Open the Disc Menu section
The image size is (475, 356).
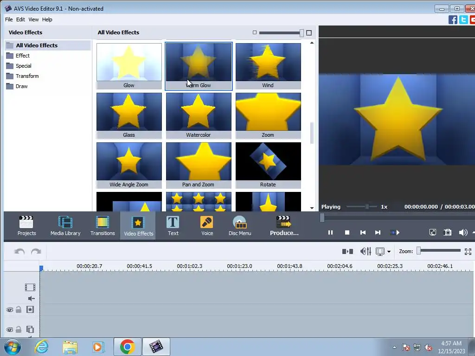tap(240, 226)
